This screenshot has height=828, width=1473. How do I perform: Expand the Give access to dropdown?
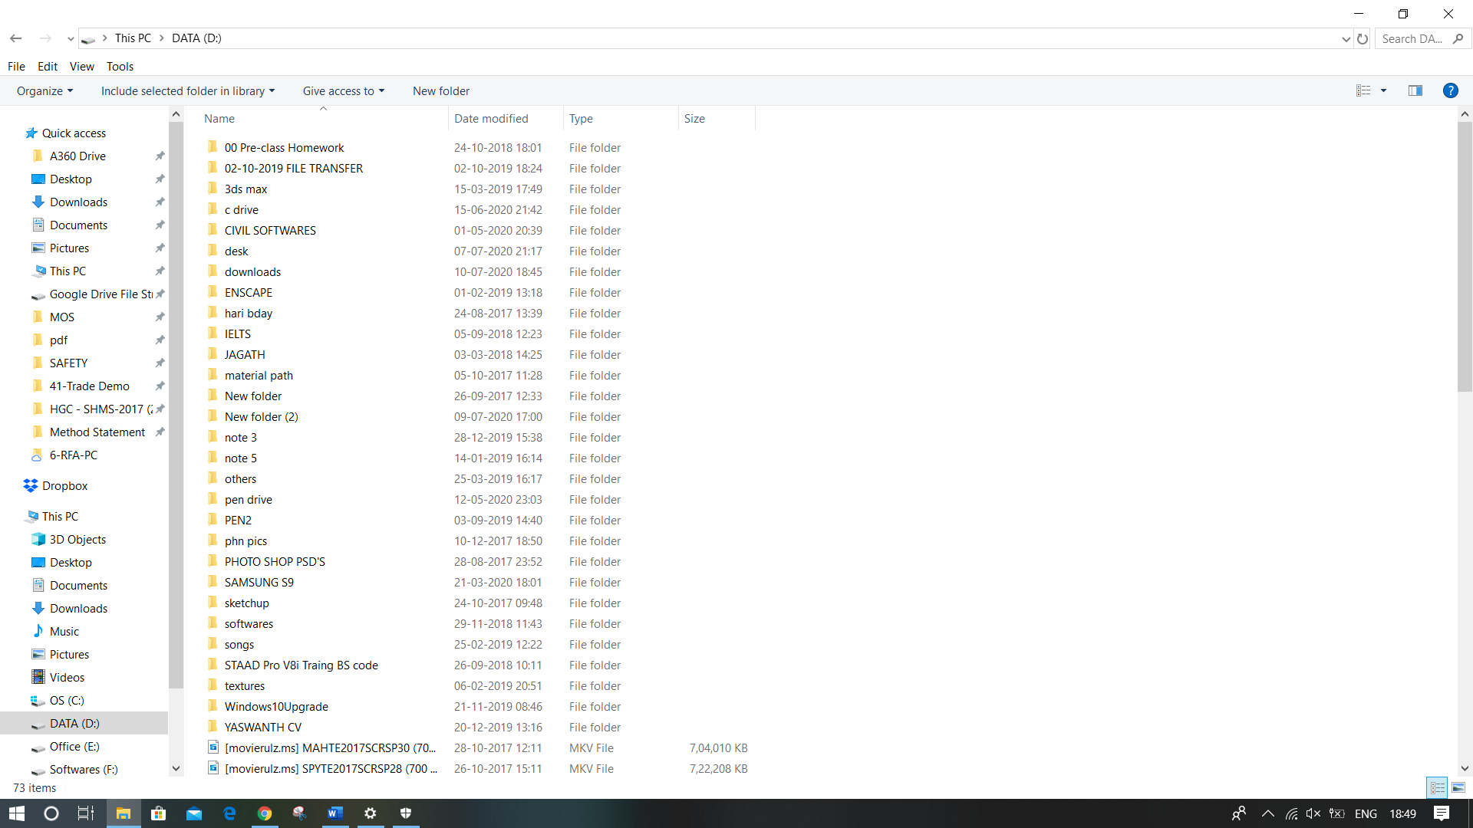coord(343,90)
